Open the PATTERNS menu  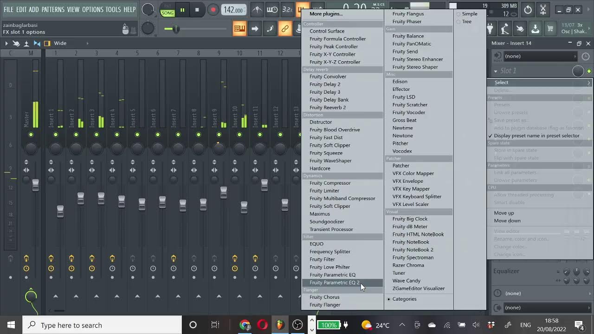tap(53, 9)
